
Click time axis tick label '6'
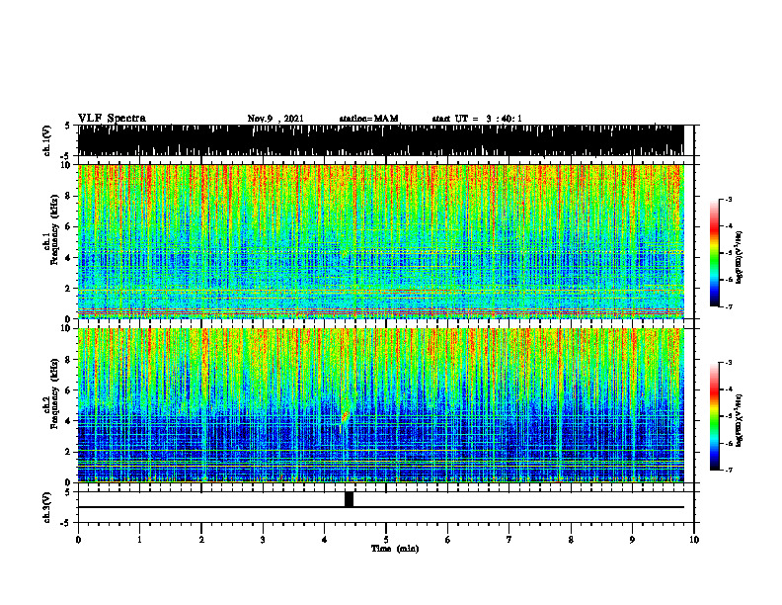click(447, 540)
